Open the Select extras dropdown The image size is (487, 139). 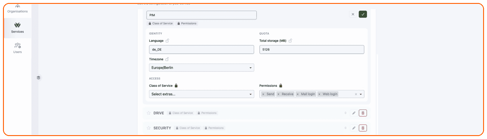click(202, 94)
